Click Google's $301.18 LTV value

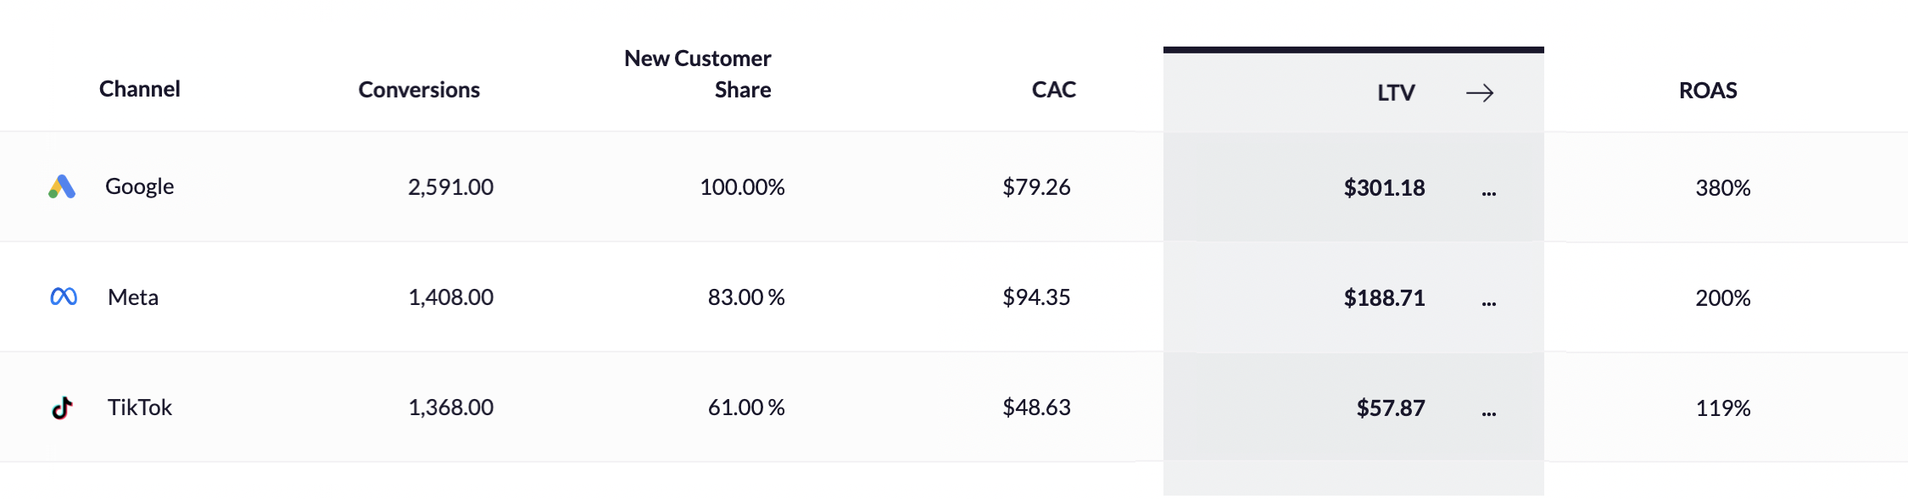(x=1384, y=187)
